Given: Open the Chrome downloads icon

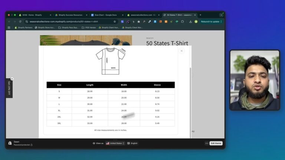Looking at the screenshot, I should (x=190, y=21).
